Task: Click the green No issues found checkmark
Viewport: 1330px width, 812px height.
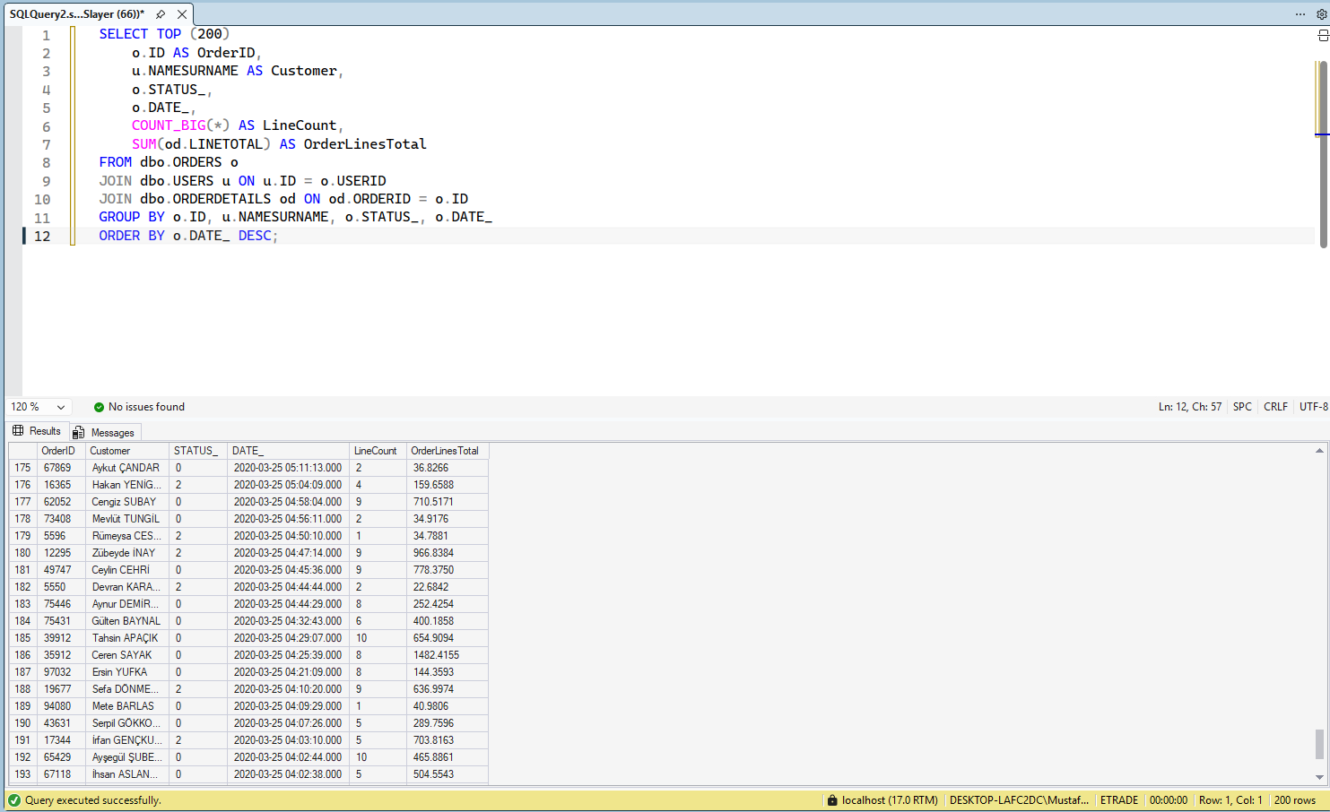Action: coord(99,407)
